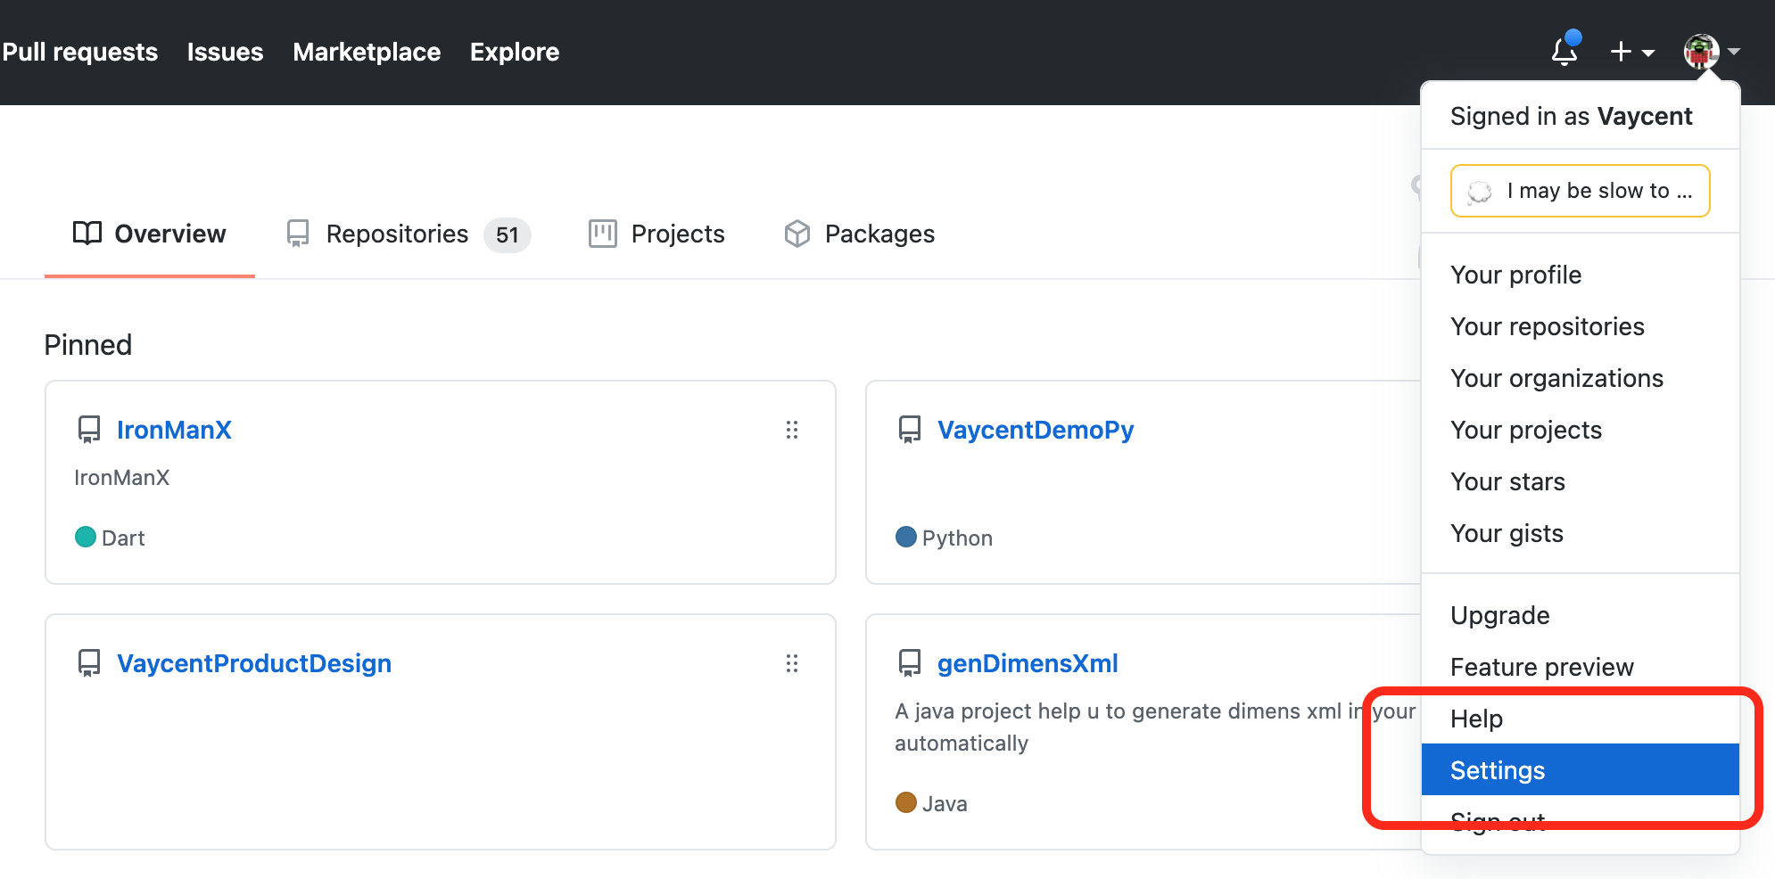Switch to the Overview tab
Screen dimensions: 1775x879
point(150,234)
